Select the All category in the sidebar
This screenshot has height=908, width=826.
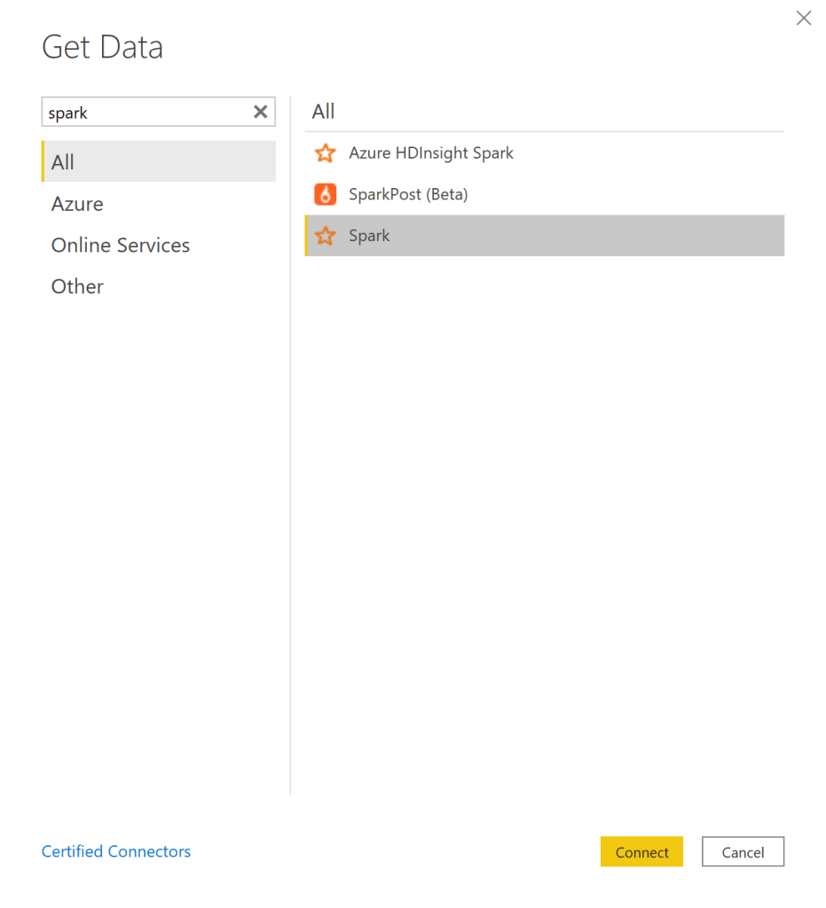62,161
